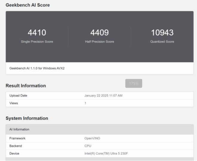Select the January 22 2025 upload timestamp
197x161 pixels.
click(x=103, y=96)
